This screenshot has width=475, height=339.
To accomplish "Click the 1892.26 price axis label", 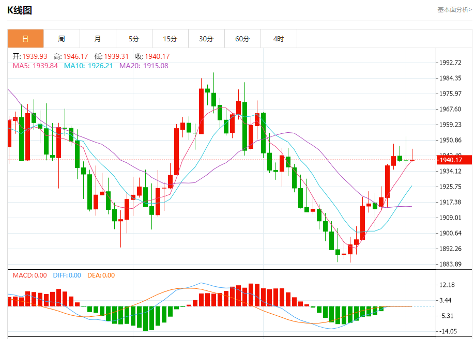I will click(x=451, y=249).
